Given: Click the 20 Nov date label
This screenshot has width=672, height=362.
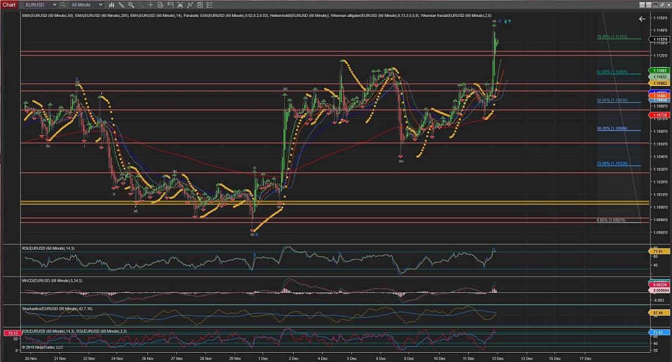Looking at the screenshot, I should click(31, 358).
